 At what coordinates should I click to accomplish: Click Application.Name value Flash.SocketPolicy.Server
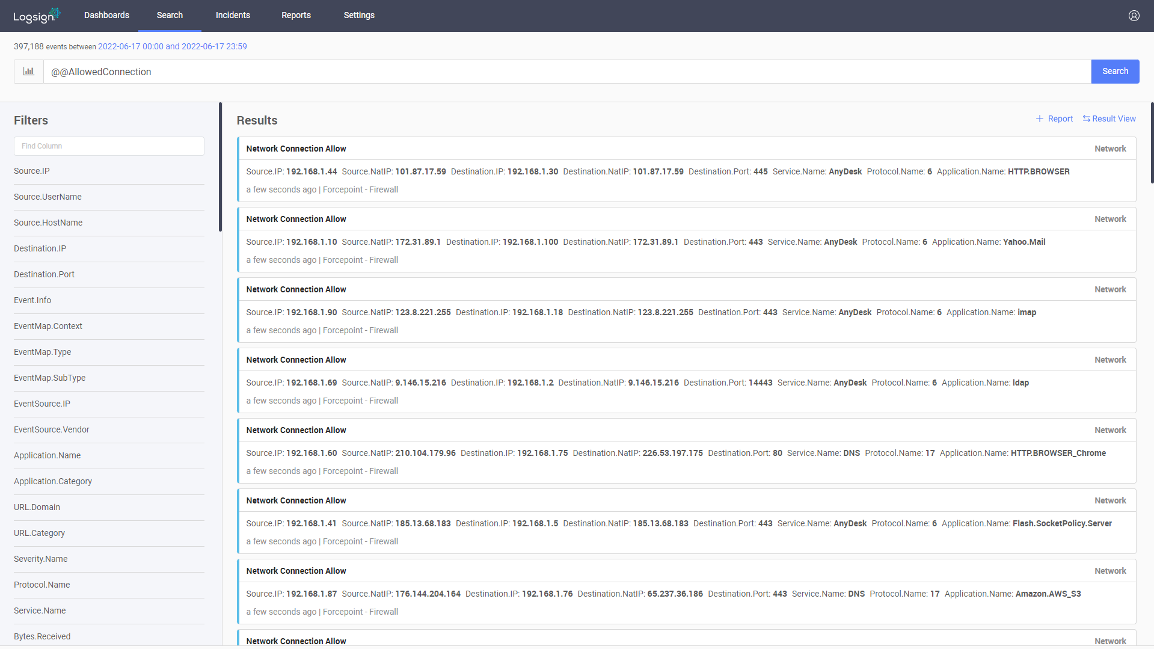[x=1062, y=523]
